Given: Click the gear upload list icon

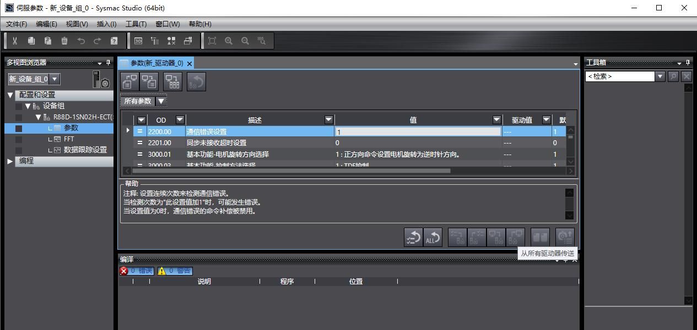Looking at the screenshot, I should [565, 237].
